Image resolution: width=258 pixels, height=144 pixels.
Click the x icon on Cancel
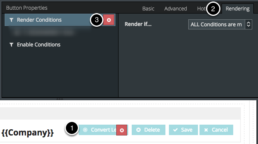tap(206, 130)
